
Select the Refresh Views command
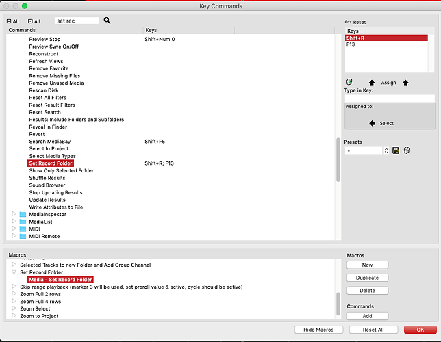click(46, 62)
